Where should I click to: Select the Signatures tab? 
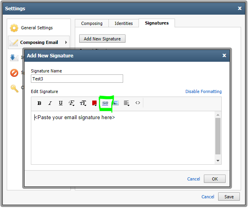(x=158, y=23)
